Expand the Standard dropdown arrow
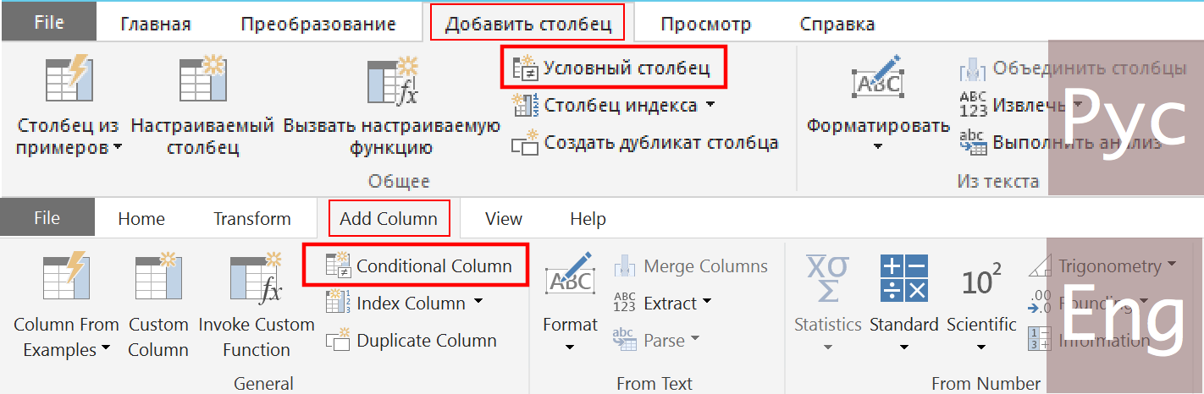The width and height of the screenshot is (1204, 394). pos(904,347)
